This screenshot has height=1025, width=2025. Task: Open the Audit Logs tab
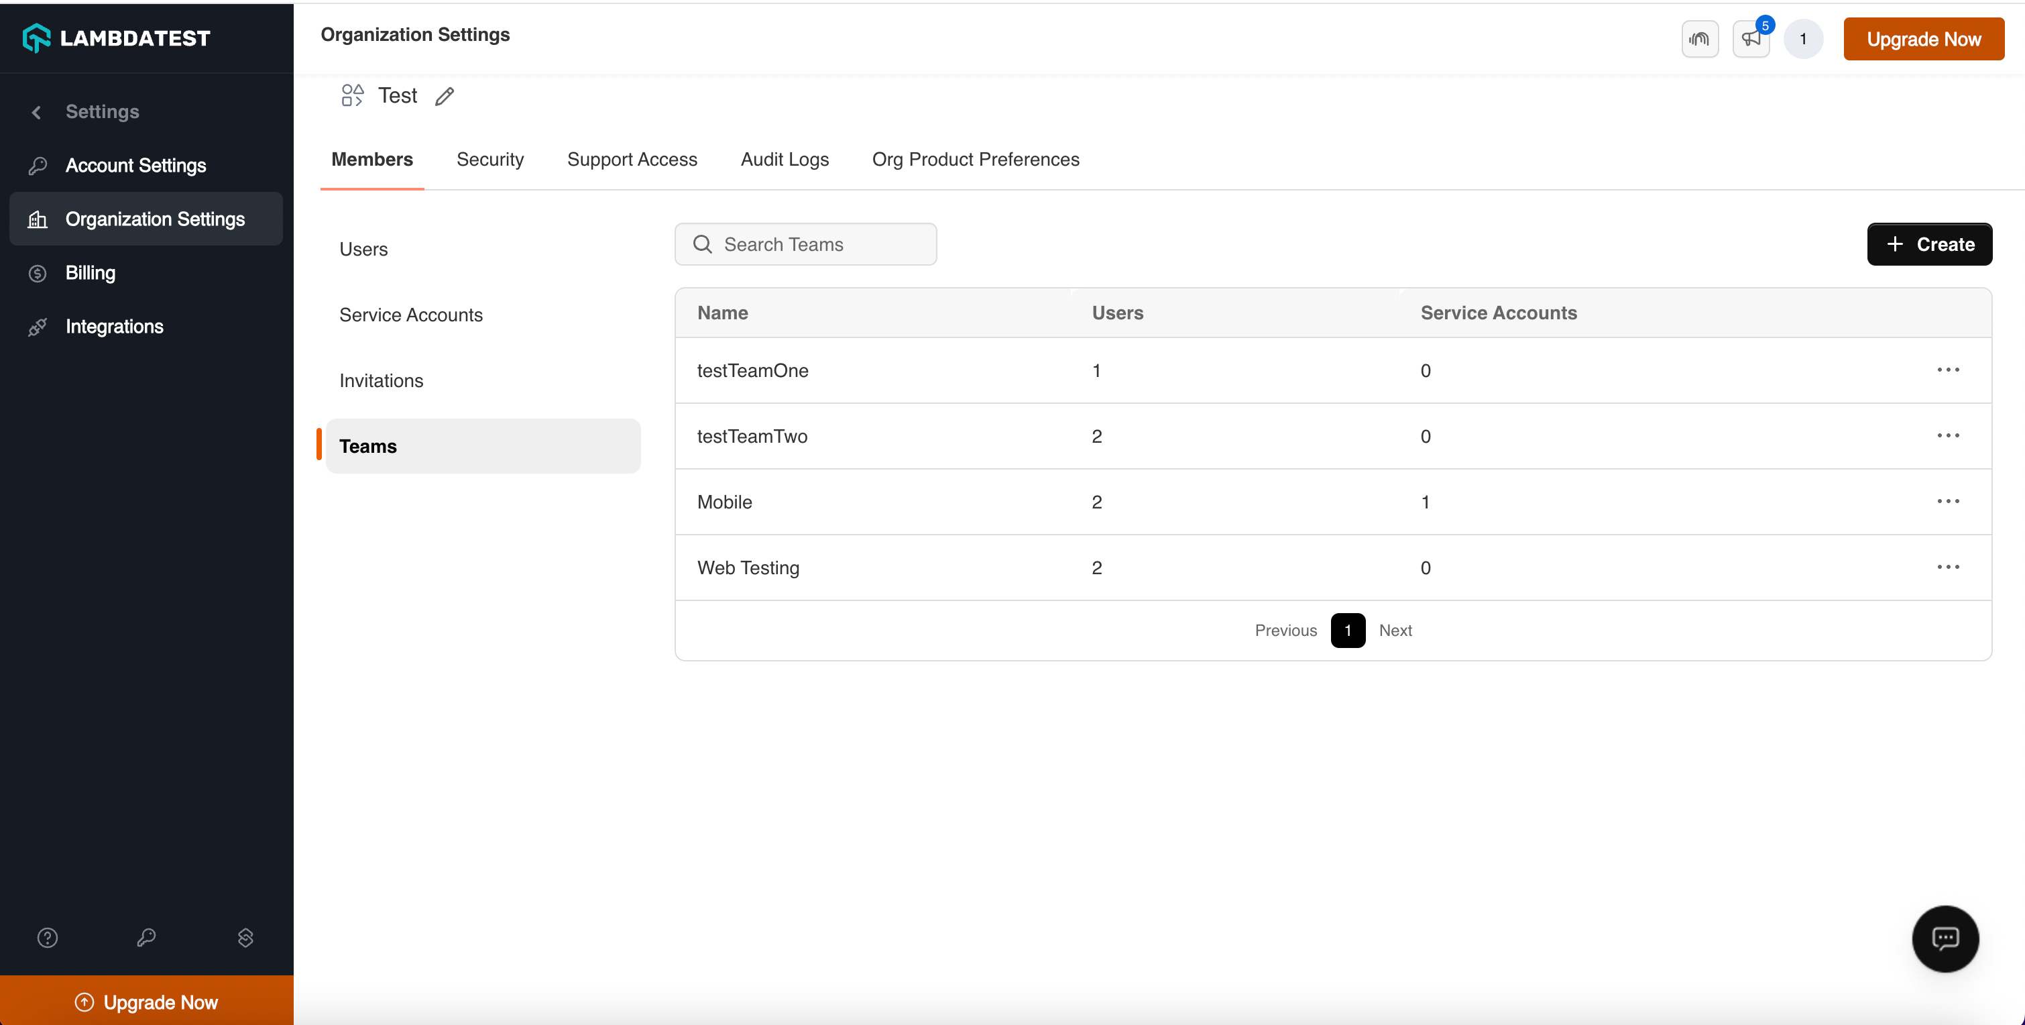784,160
